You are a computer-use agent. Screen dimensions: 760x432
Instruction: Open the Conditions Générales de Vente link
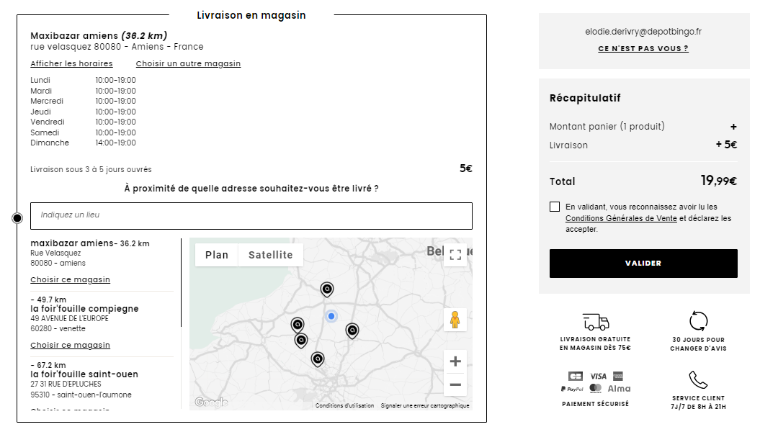(621, 218)
